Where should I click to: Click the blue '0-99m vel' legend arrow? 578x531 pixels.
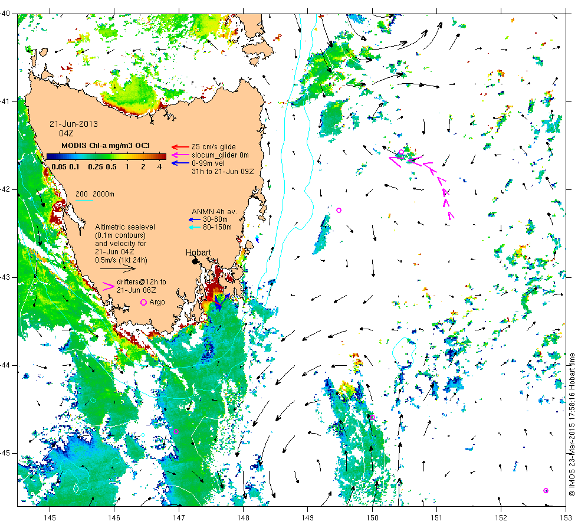point(180,163)
